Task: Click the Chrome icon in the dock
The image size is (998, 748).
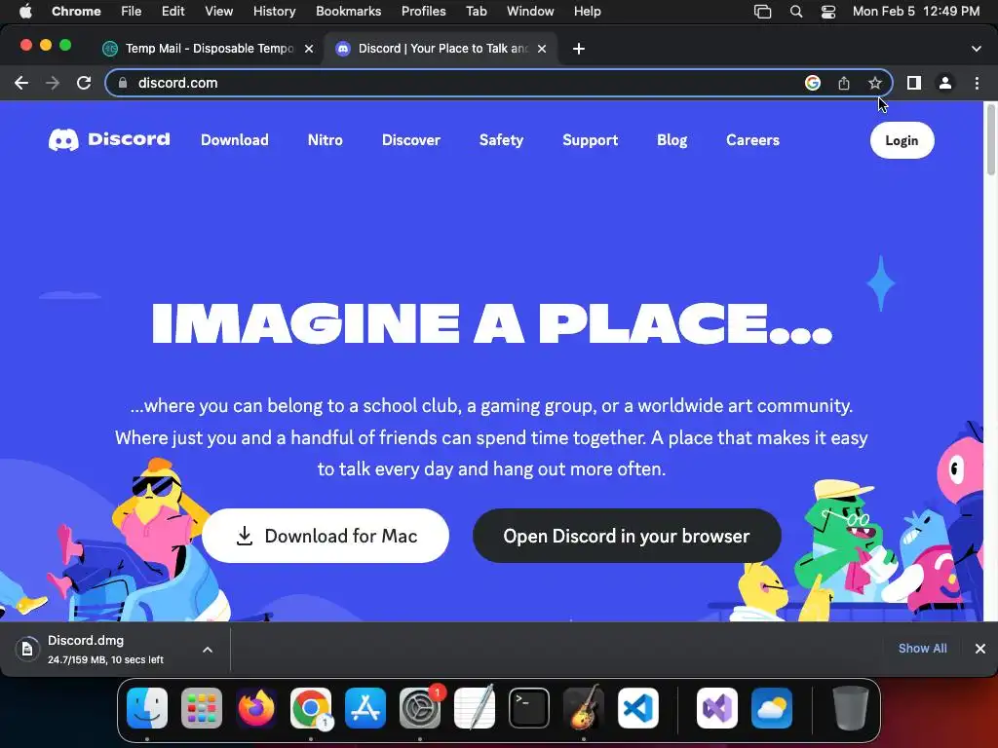Action: pos(311,708)
